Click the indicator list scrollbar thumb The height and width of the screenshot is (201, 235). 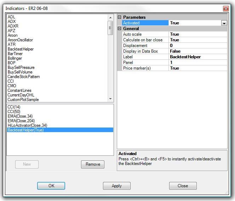[x=110, y=28]
